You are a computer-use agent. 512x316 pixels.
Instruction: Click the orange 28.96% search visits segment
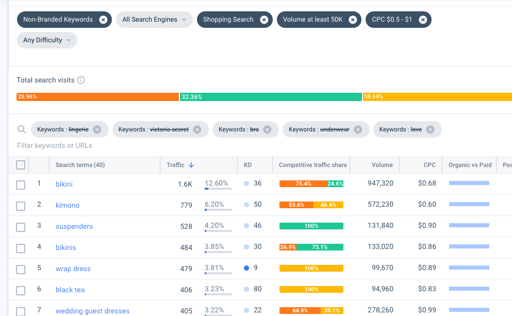coord(97,97)
